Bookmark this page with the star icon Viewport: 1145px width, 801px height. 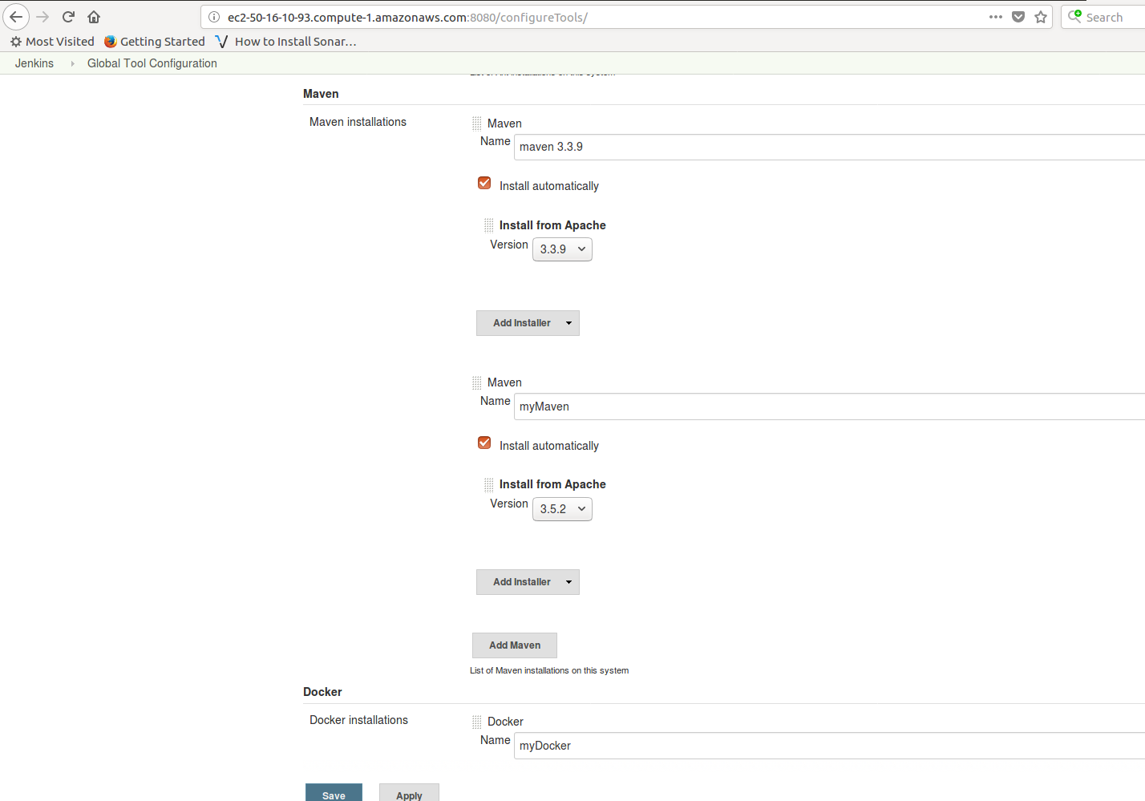tap(1041, 17)
